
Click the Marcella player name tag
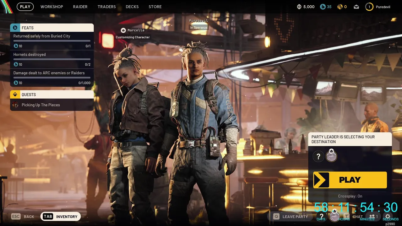pyautogui.click(x=136, y=30)
